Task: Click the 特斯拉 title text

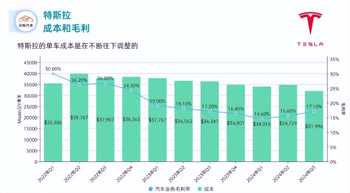Action: click(x=57, y=16)
